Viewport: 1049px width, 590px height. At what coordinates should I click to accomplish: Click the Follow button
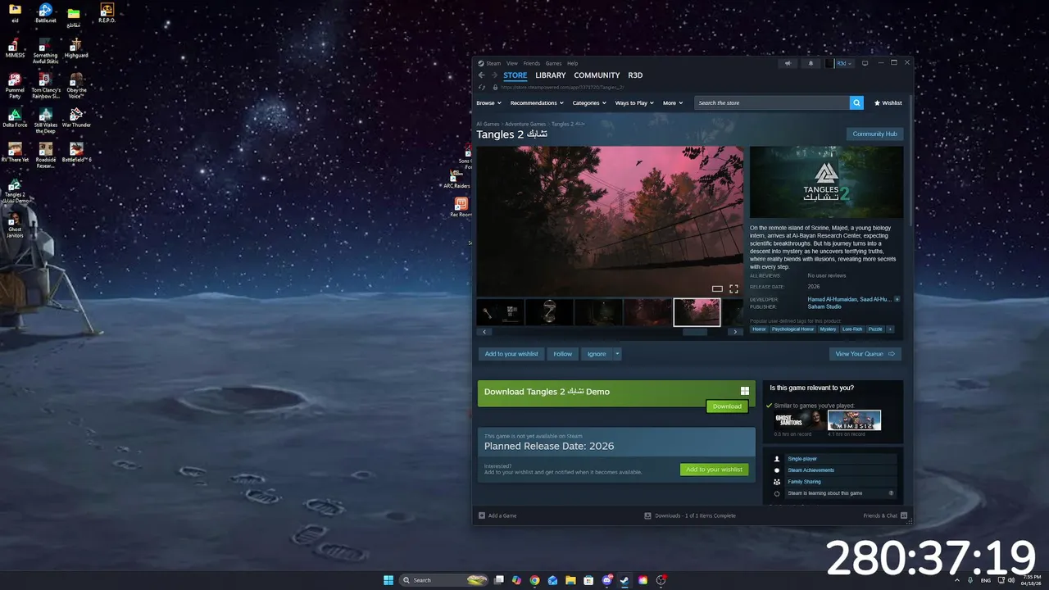(562, 354)
